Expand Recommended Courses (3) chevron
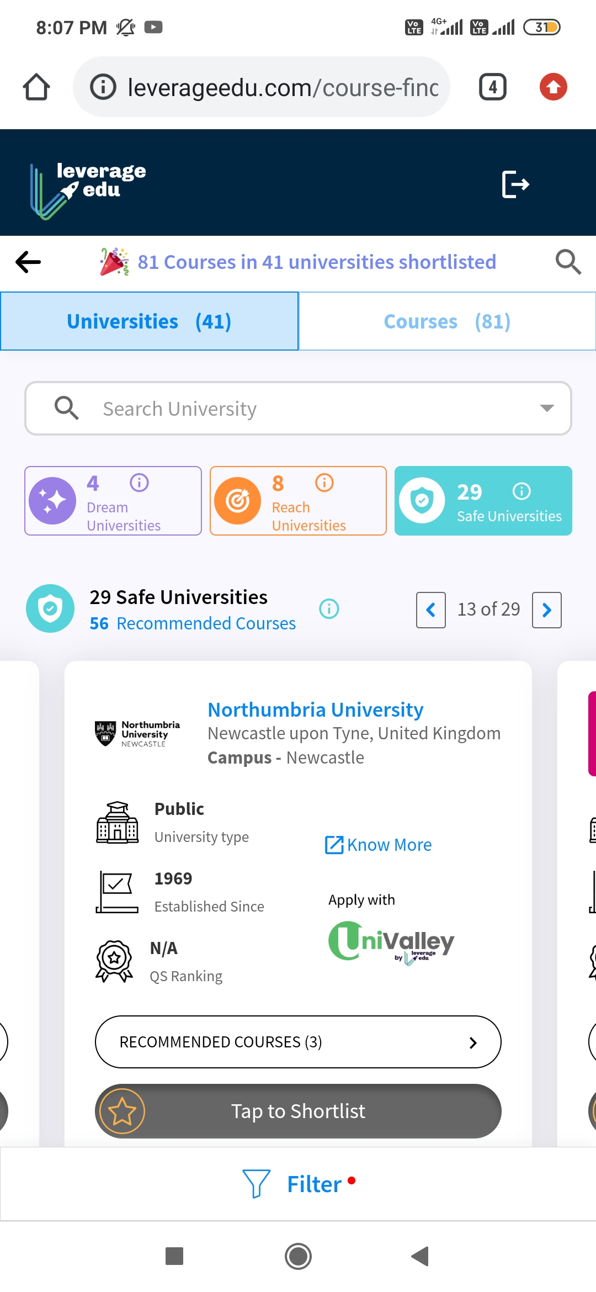Viewport: 596px width, 1292px height. coord(473,1042)
